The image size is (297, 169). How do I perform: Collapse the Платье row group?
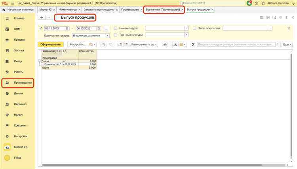tap(40, 61)
